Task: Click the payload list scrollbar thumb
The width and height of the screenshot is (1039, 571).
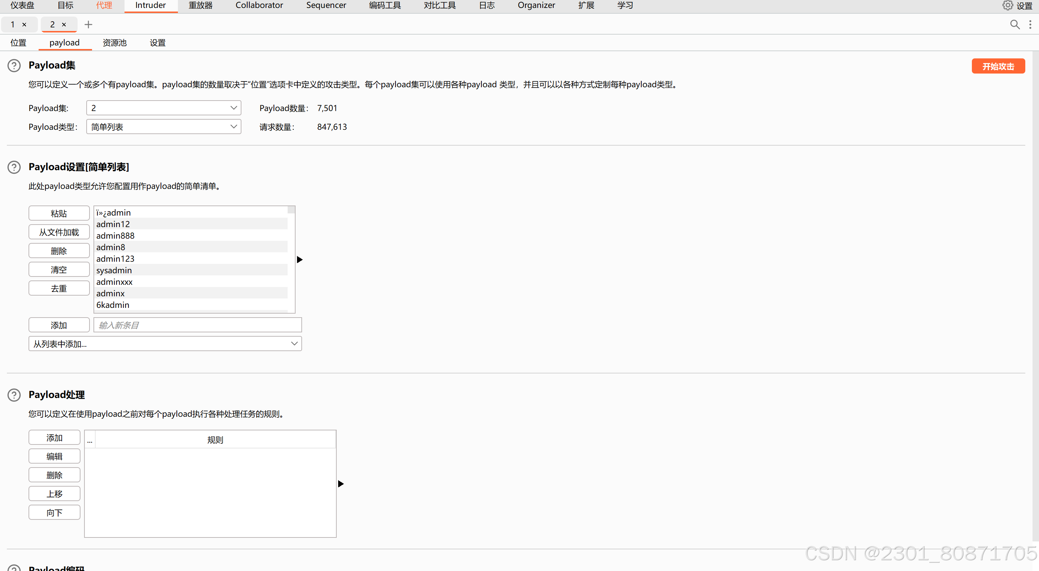Action: 291,210
